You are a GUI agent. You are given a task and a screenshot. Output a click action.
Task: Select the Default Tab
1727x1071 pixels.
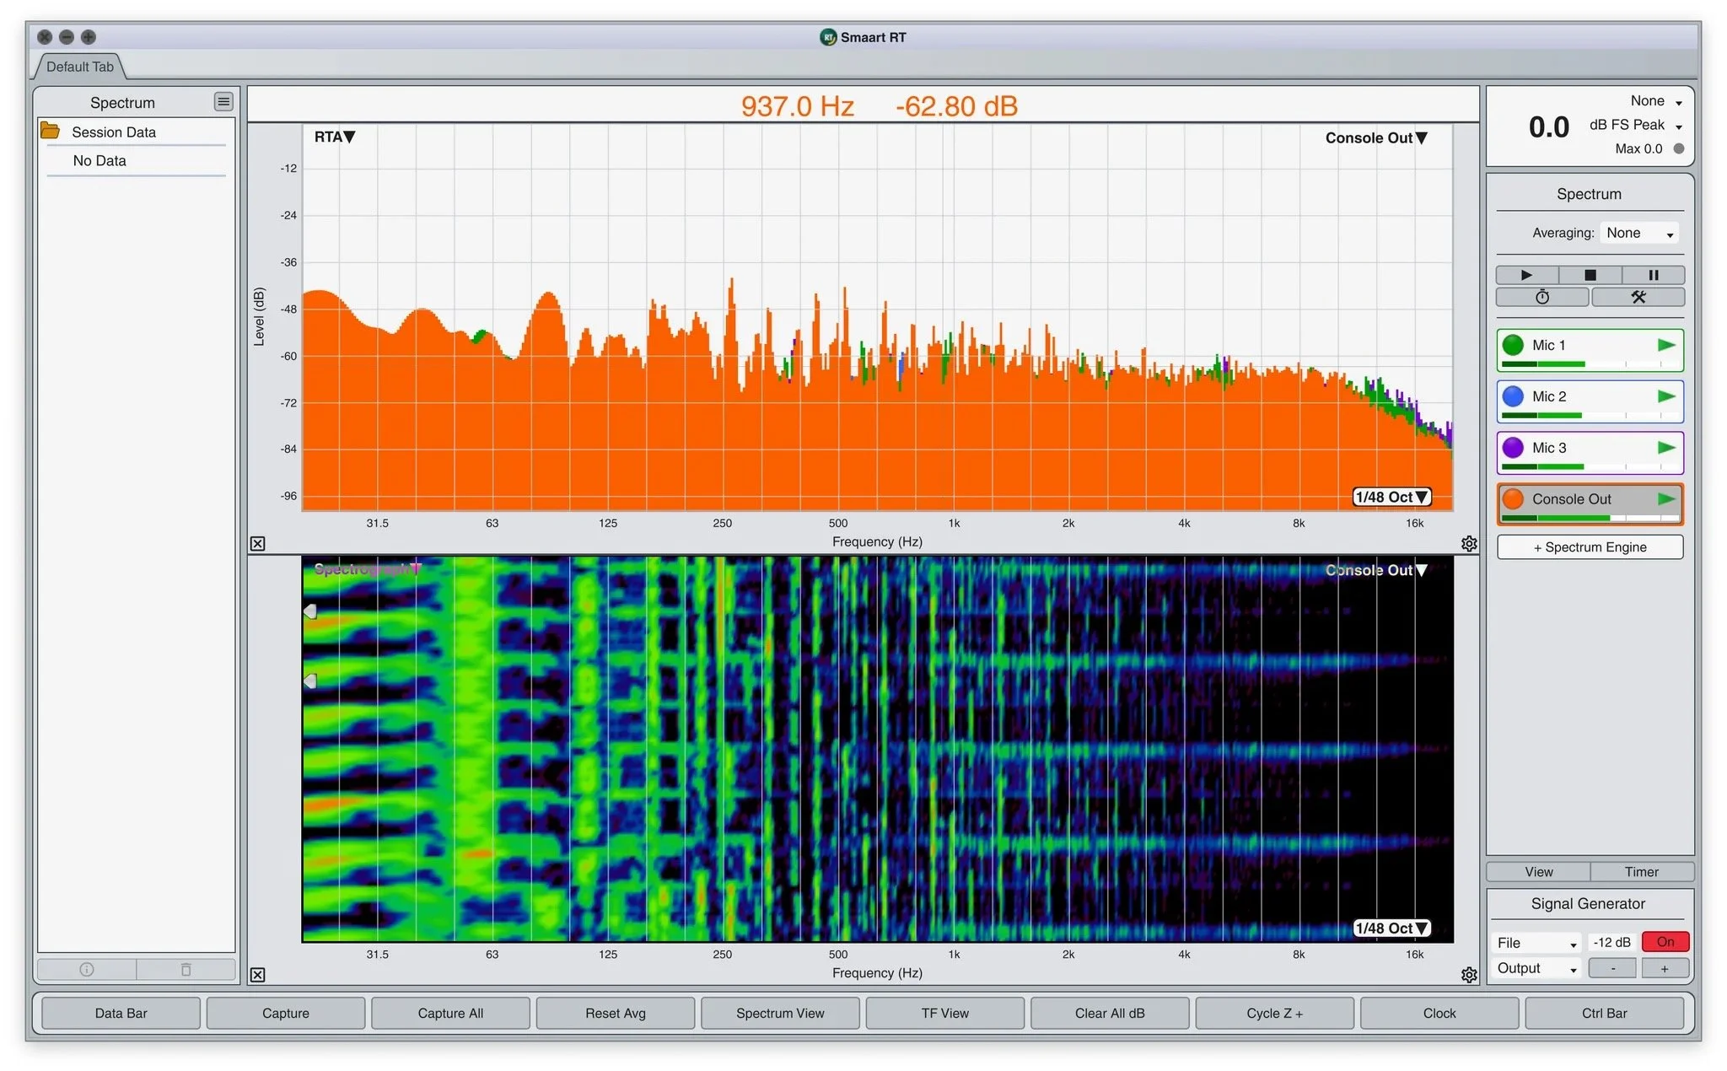pyautogui.click(x=79, y=67)
